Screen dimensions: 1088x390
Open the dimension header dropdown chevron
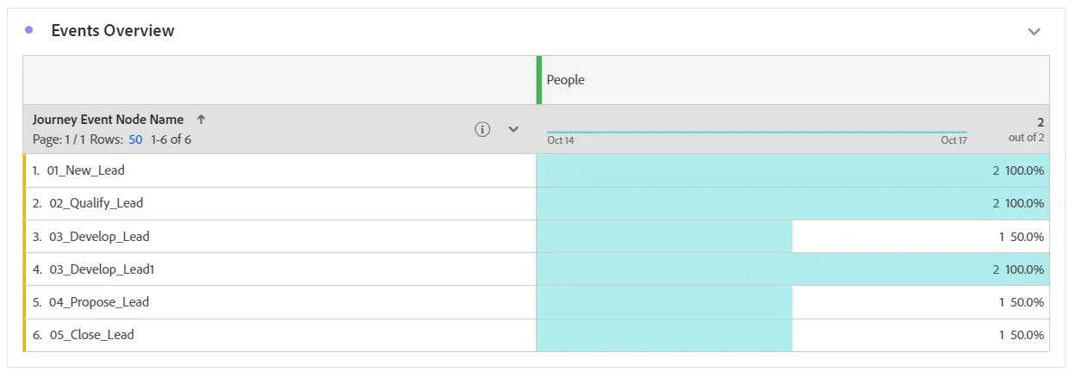[513, 129]
